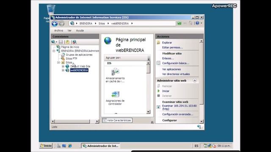Open Configuración avanzada link
271x152 pixels.
pyautogui.click(x=178, y=114)
